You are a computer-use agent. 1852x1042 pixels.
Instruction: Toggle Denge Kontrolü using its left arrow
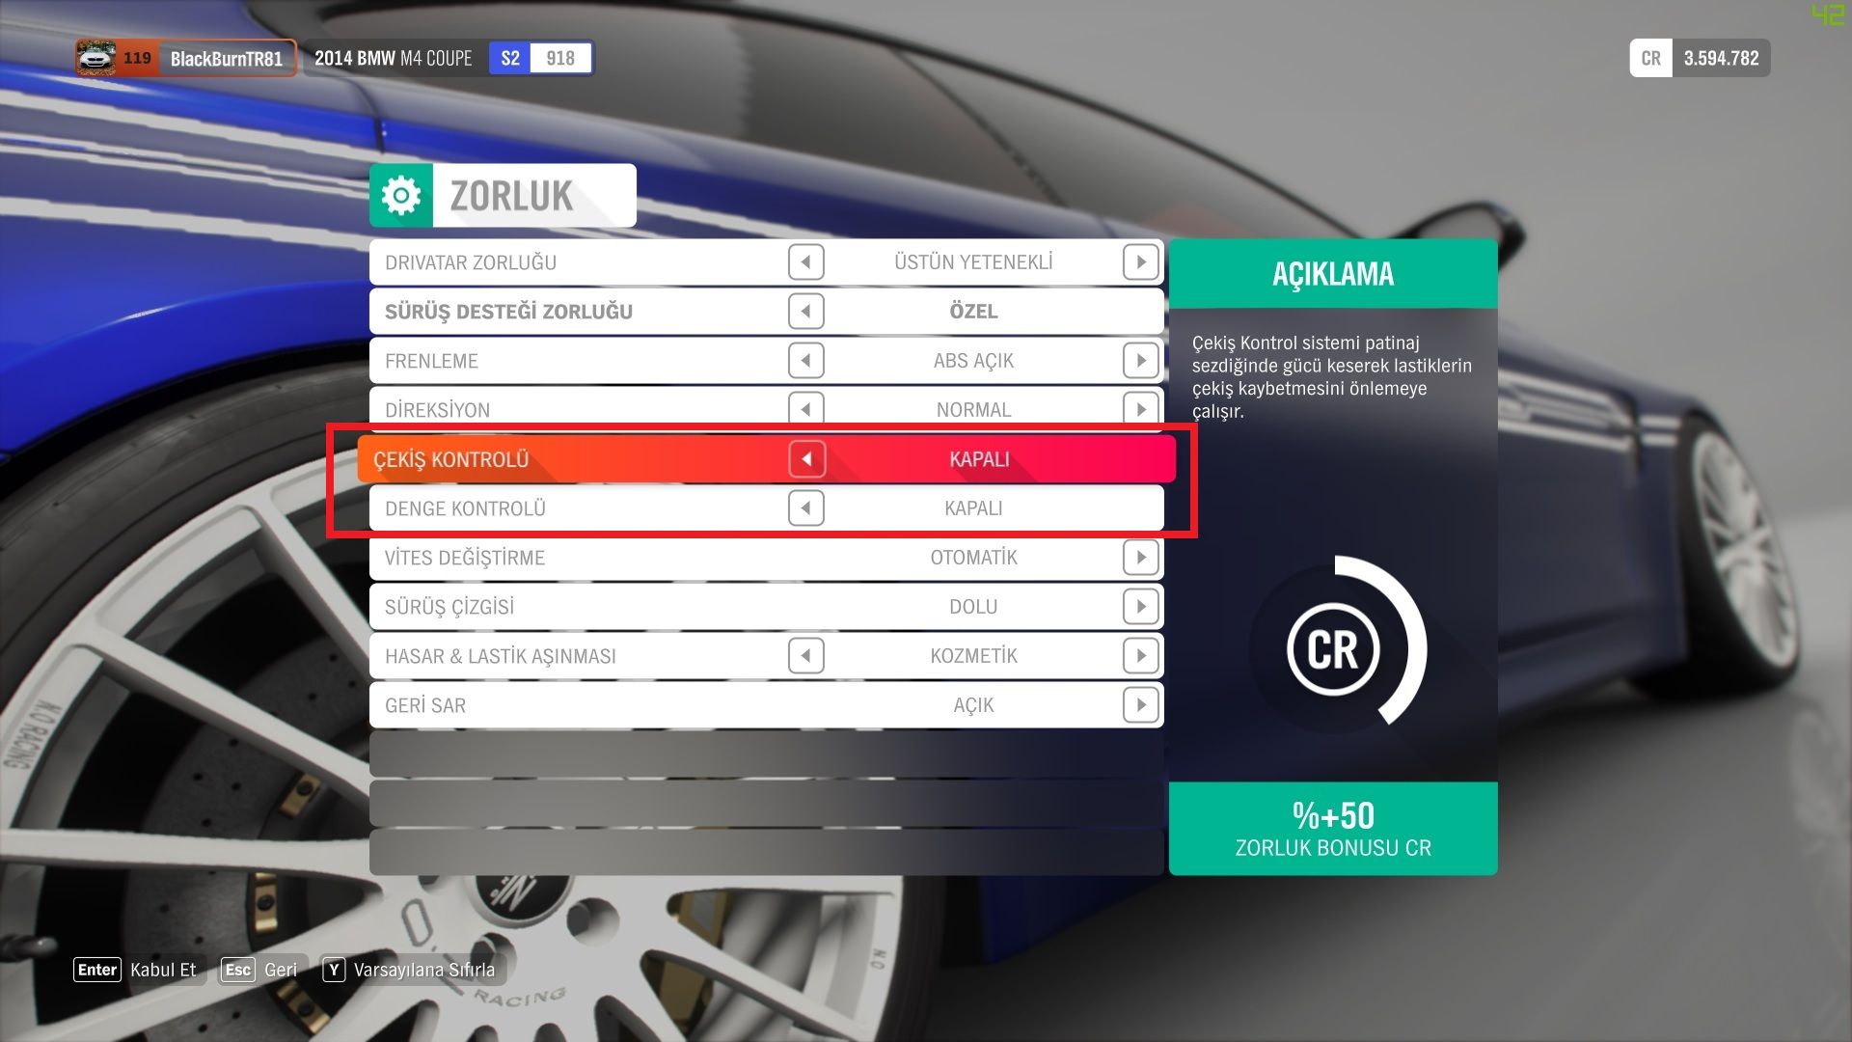point(805,508)
